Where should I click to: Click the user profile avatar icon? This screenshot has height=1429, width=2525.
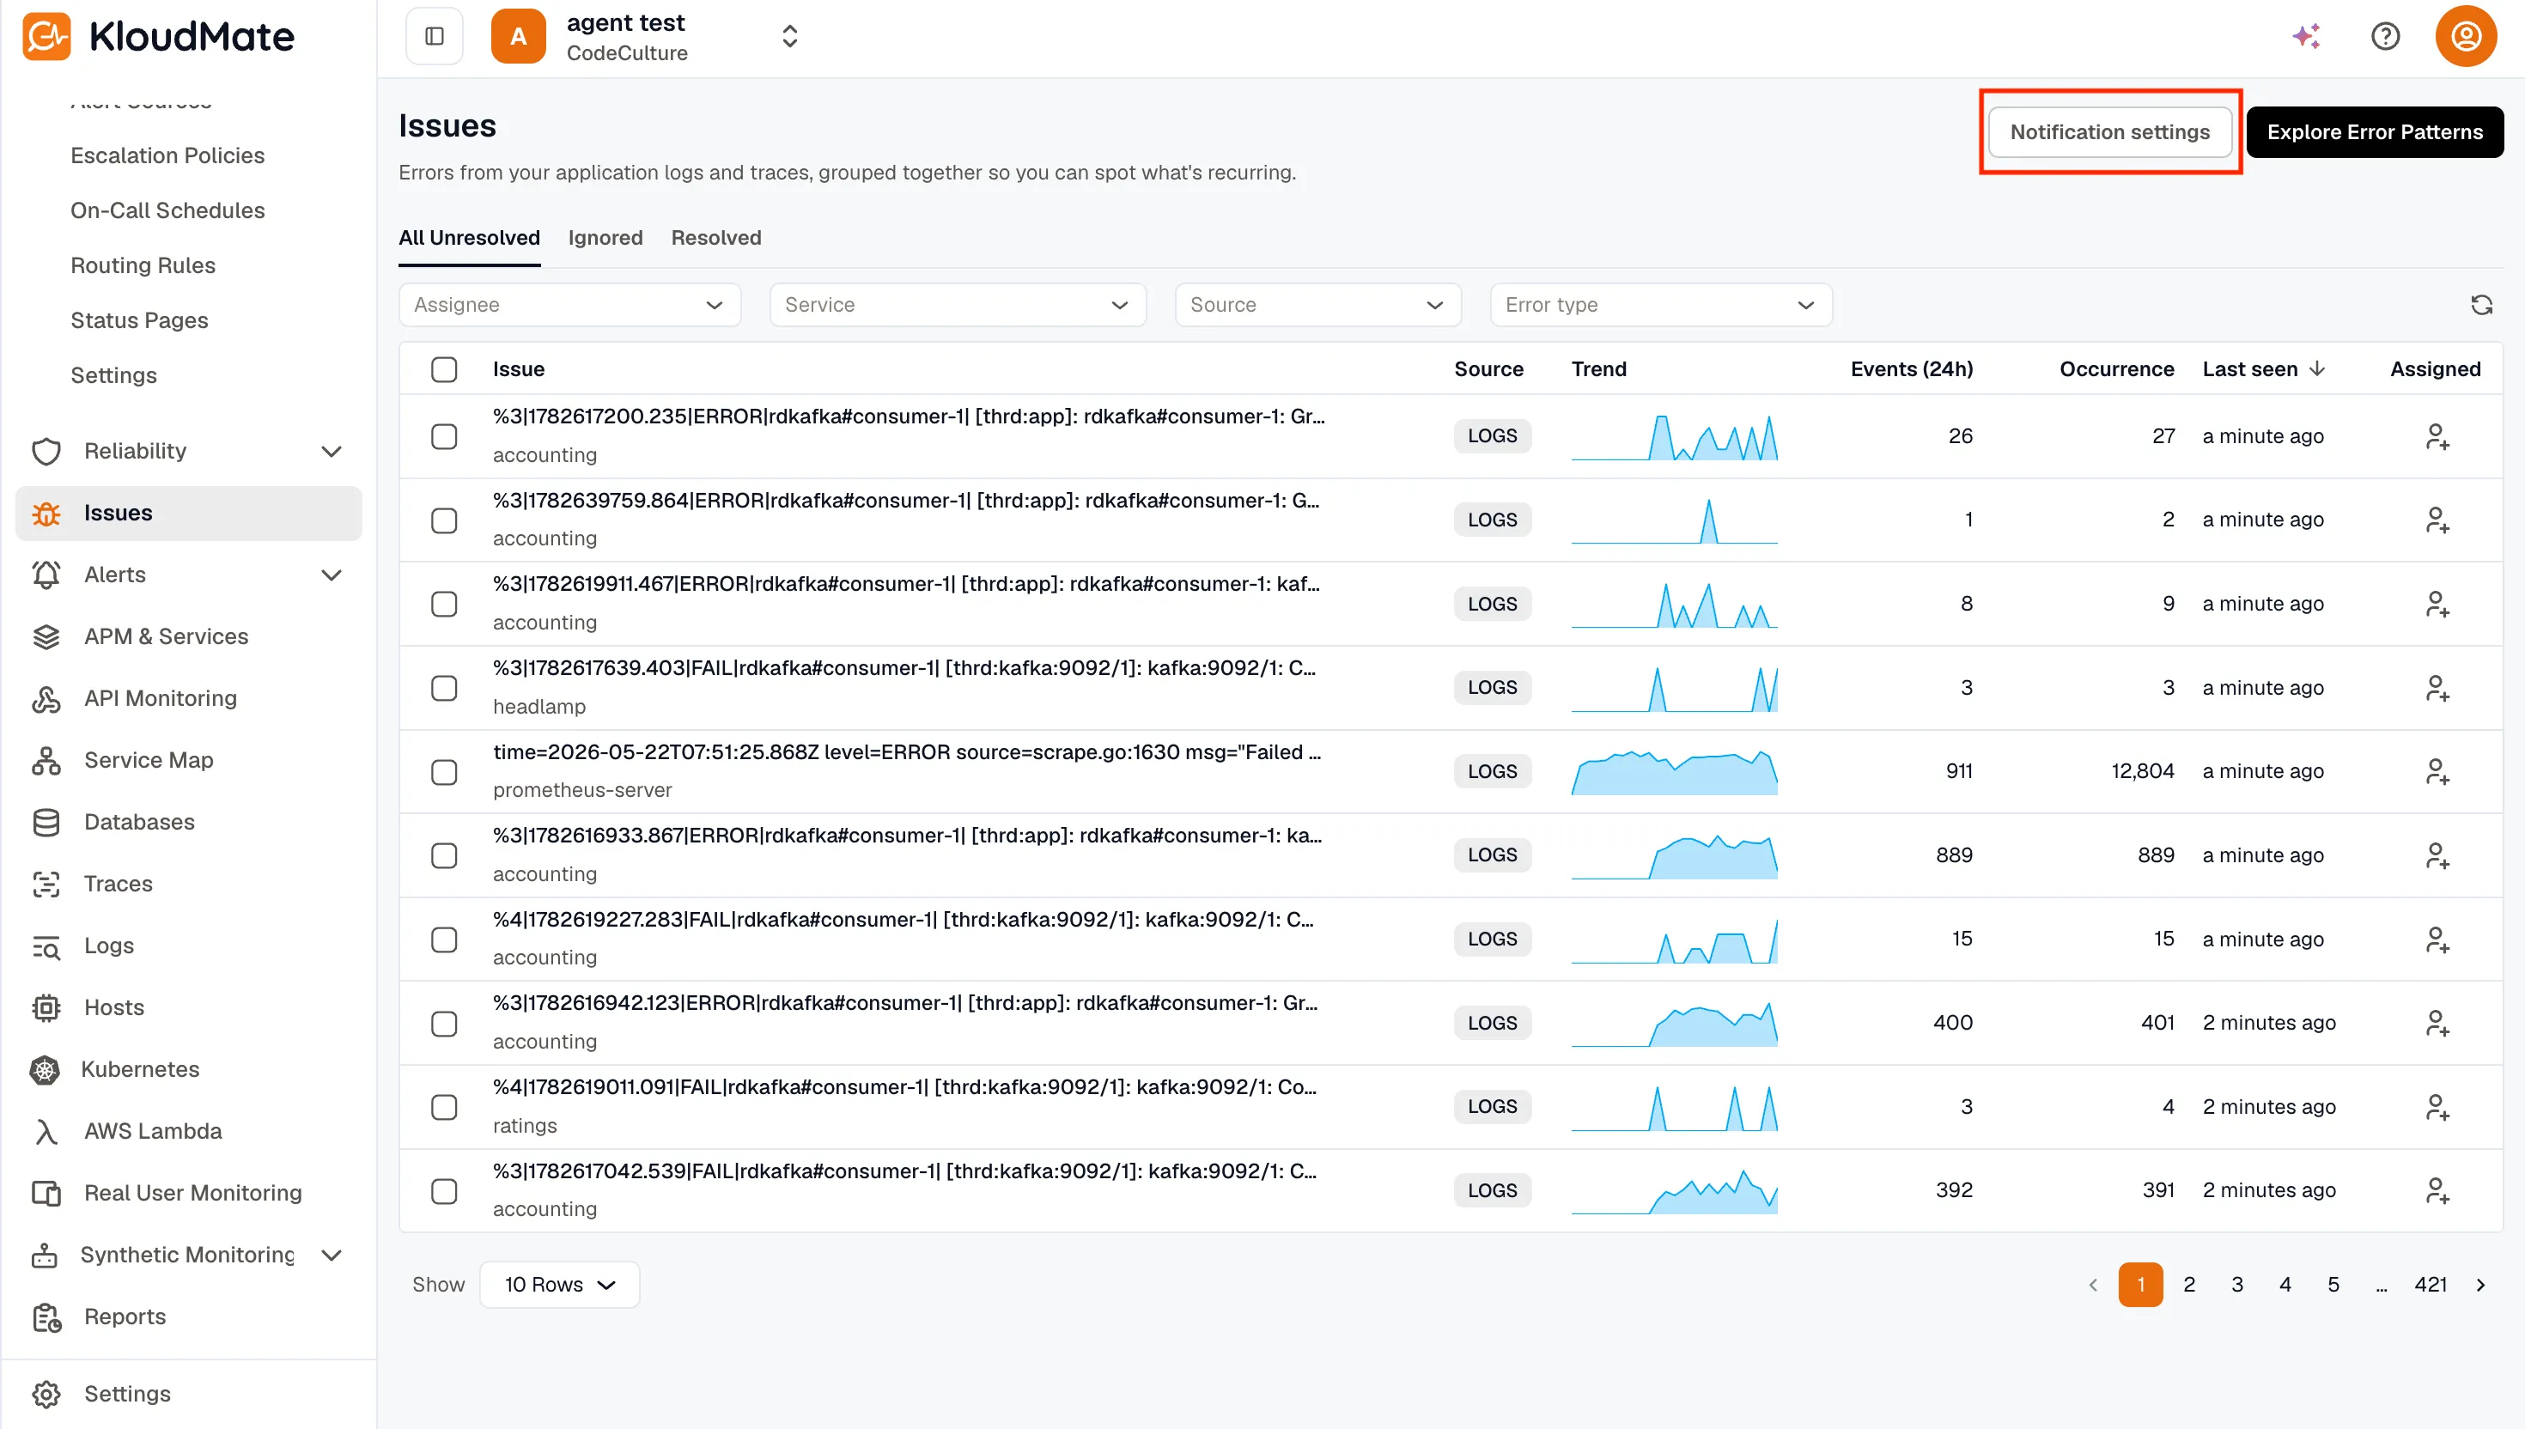pos(2465,36)
